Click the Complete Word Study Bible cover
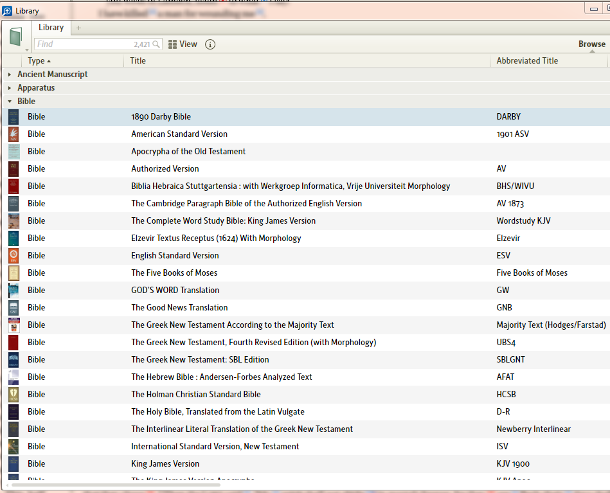This screenshot has height=493, width=610. [13, 221]
